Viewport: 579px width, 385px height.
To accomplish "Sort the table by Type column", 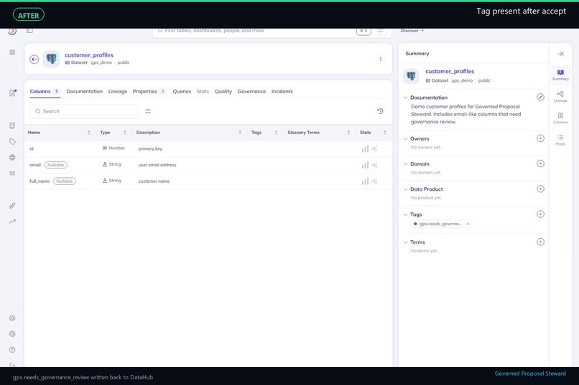I will [x=125, y=133].
